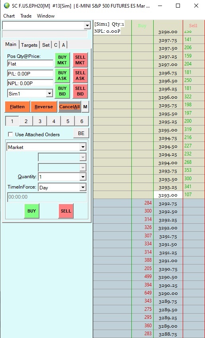This screenshot has width=205, height=338.
Task: Click ask size 107 at 3293.00
Action: [x=188, y=195]
